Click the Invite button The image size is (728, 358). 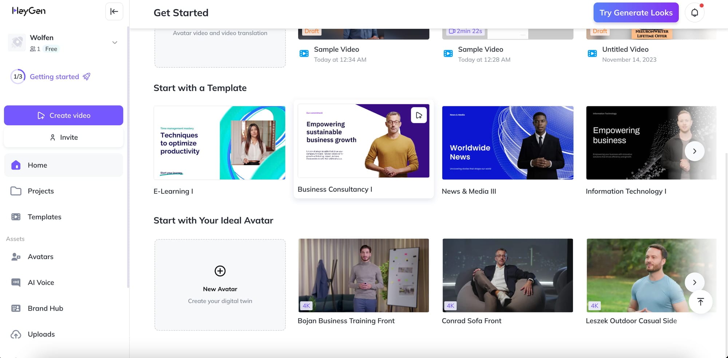tap(64, 137)
